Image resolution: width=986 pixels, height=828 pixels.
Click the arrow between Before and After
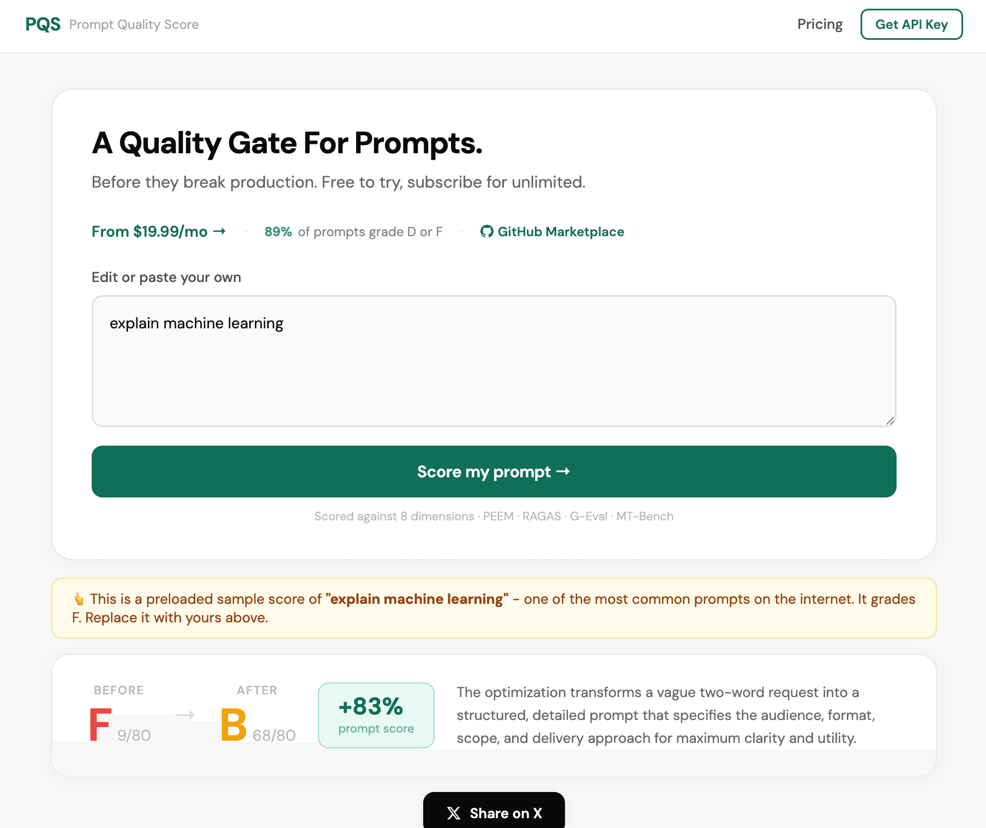coord(185,715)
